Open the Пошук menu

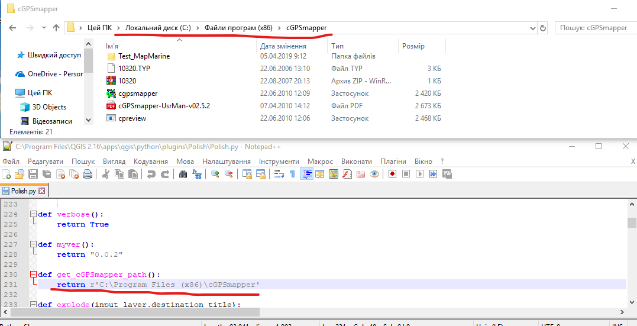click(x=83, y=162)
